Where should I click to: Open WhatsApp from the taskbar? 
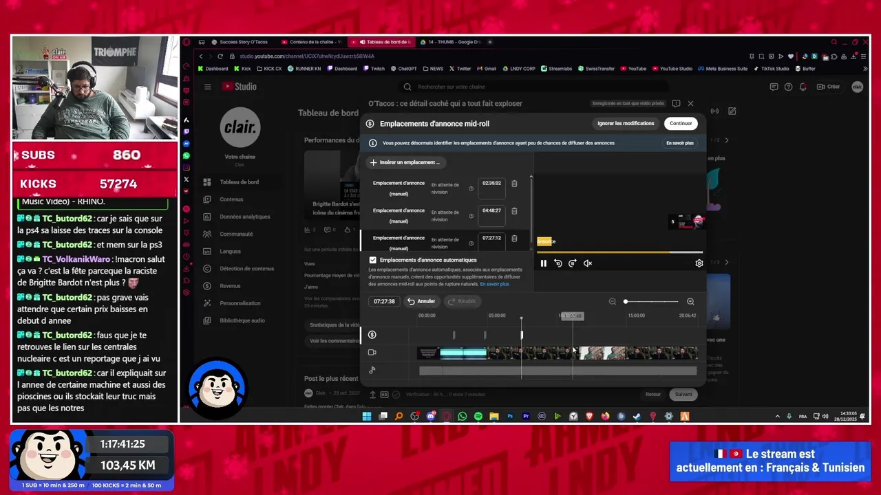click(462, 416)
